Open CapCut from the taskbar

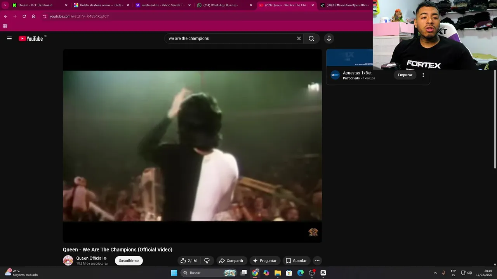323,273
